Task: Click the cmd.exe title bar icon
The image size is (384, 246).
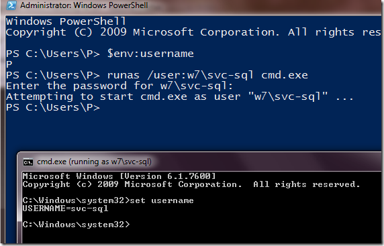Action: coord(28,162)
